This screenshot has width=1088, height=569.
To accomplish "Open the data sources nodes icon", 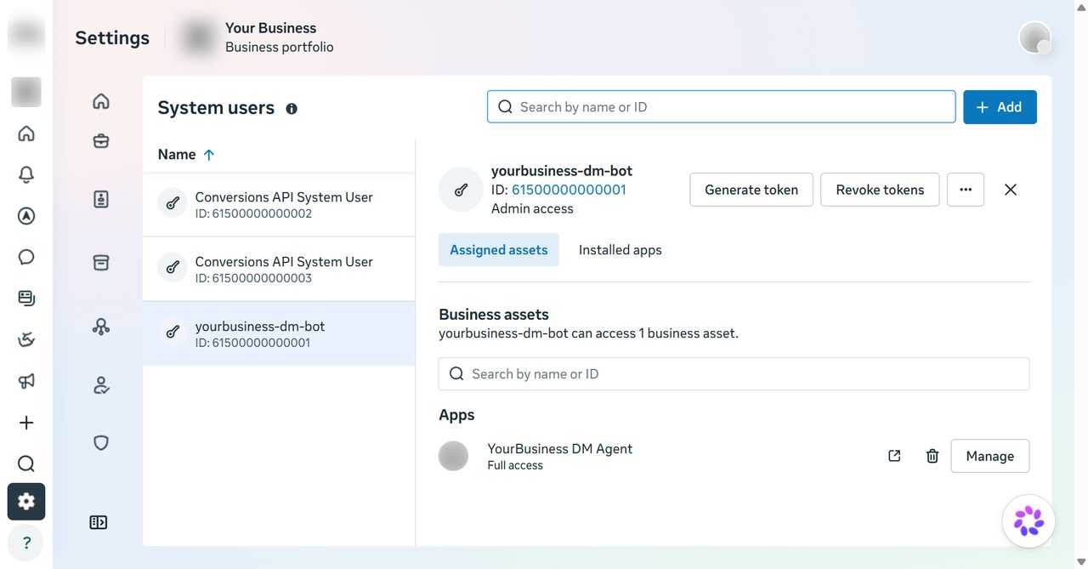I will [x=101, y=327].
